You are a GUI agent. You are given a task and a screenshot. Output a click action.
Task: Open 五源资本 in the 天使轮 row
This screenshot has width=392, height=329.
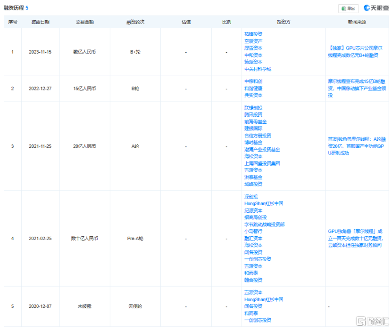[x=253, y=292]
